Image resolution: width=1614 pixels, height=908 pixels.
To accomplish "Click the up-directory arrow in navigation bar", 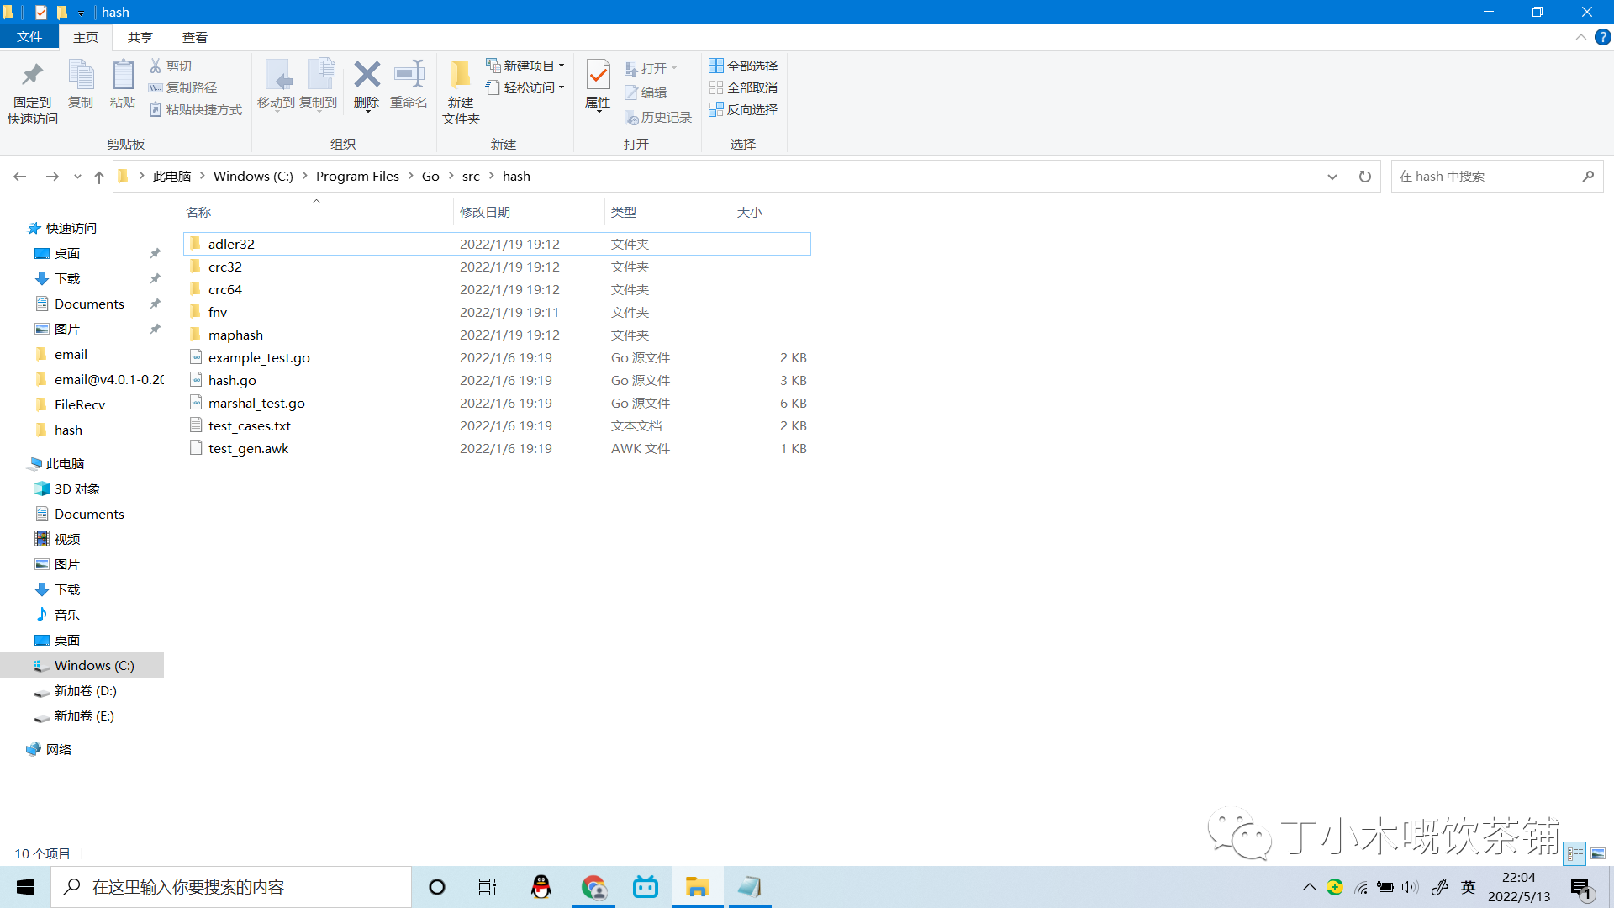I will click(x=99, y=177).
